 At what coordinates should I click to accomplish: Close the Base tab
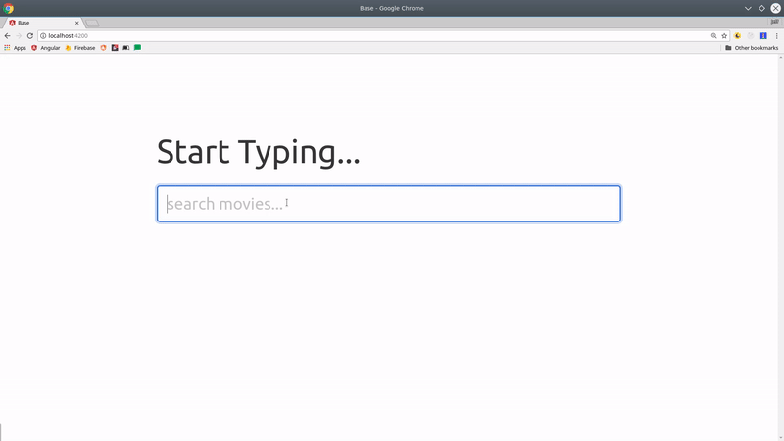[x=77, y=22]
